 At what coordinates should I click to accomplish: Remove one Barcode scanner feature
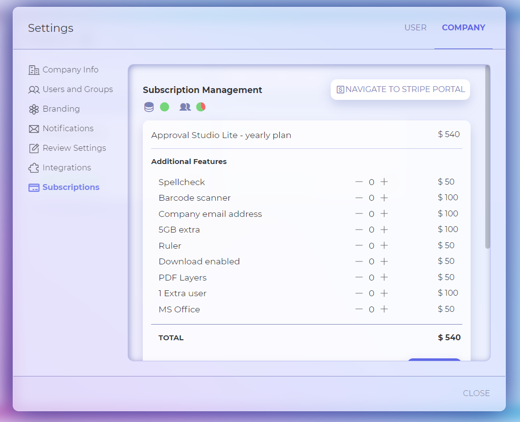359,198
